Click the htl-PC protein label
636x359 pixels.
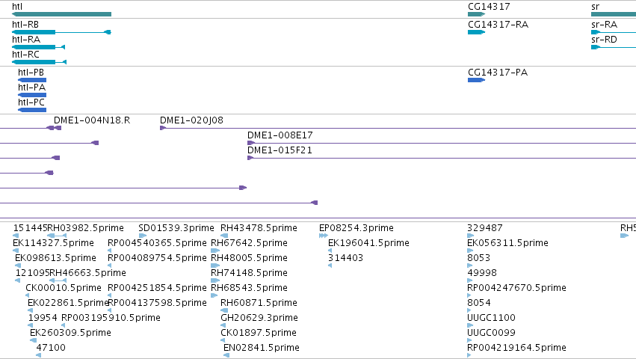[x=31, y=102]
